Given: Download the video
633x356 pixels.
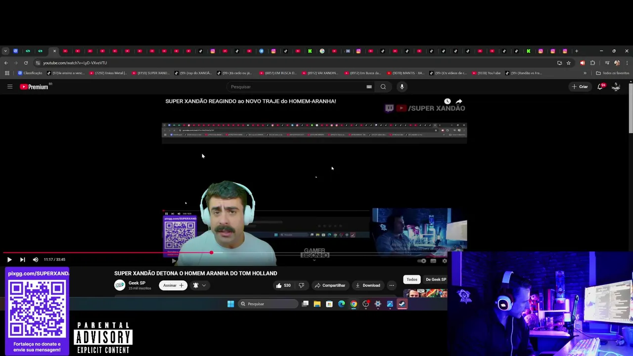Looking at the screenshot, I should coord(368,285).
